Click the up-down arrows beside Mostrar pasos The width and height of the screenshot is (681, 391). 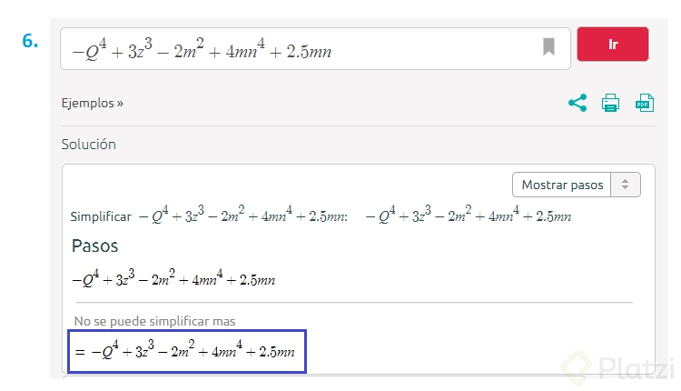(x=625, y=185)
